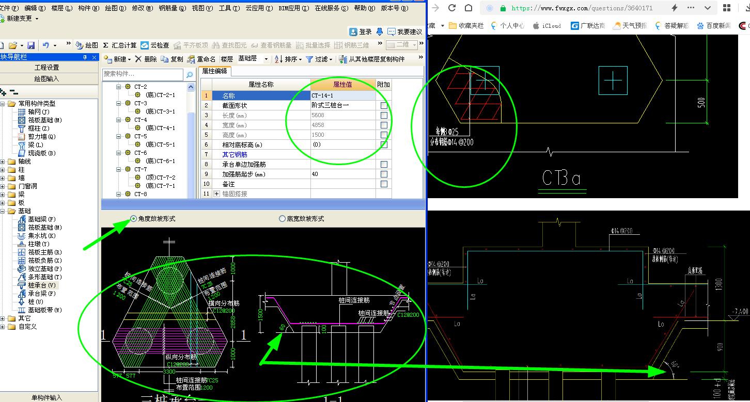Screen dimensions: 750x402
Task: Collapse the 基础 folder
Action: coord(3,211)
